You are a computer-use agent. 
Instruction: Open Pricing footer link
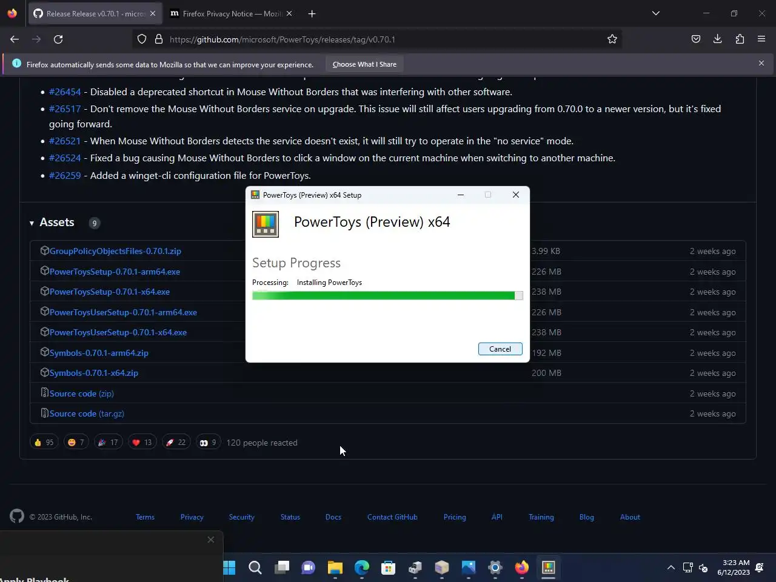click(455, 517)
